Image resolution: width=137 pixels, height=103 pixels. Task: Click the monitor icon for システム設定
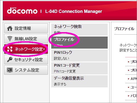point(10,70)
